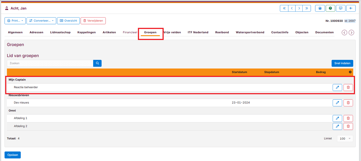Edit the Reactie beheerder group row
361x161 pixels.
point(337,87)
